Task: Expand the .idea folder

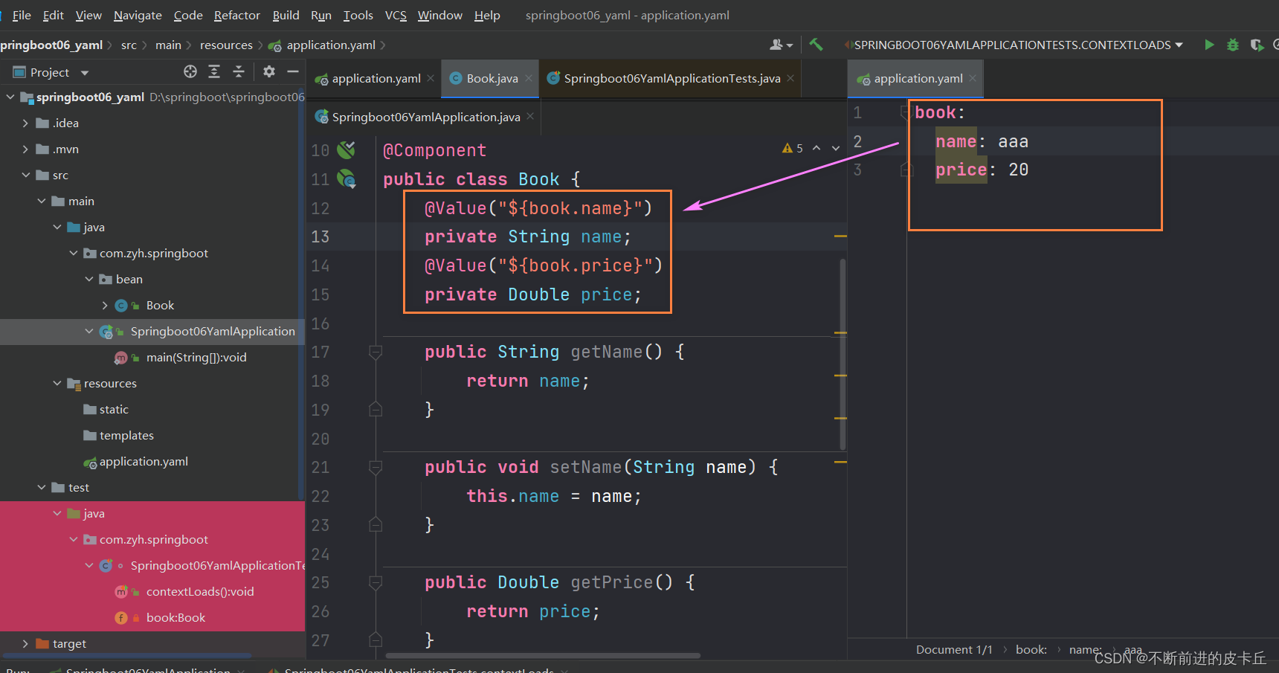Action: tap(25, 123)
